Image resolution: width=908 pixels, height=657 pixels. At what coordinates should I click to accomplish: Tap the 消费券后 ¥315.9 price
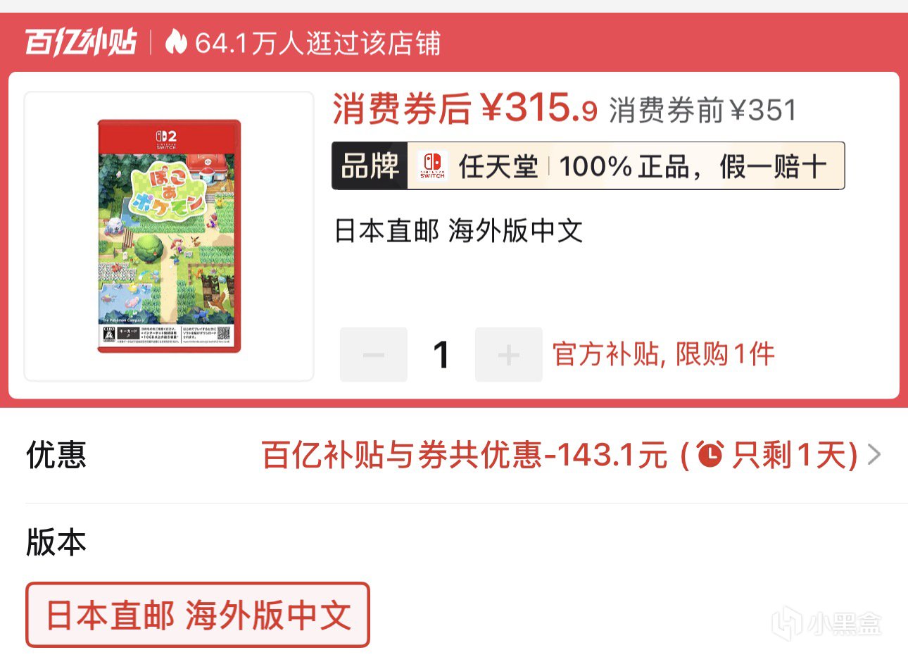point(465,108)
